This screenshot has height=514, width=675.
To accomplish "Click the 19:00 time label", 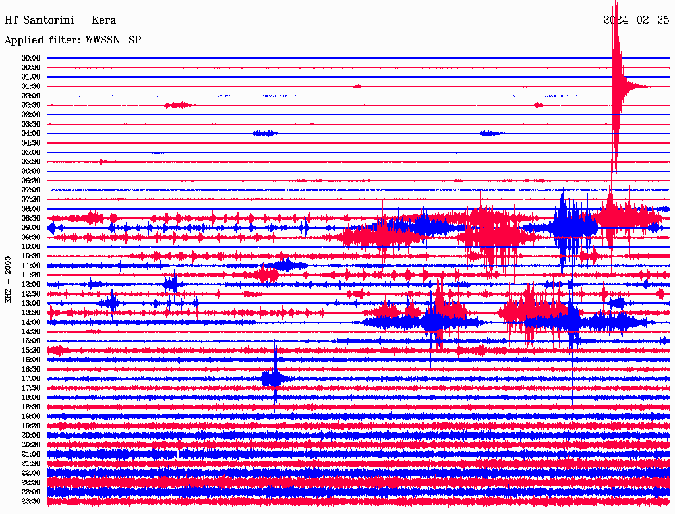I will pyautogui.click(x=31, y=416).
